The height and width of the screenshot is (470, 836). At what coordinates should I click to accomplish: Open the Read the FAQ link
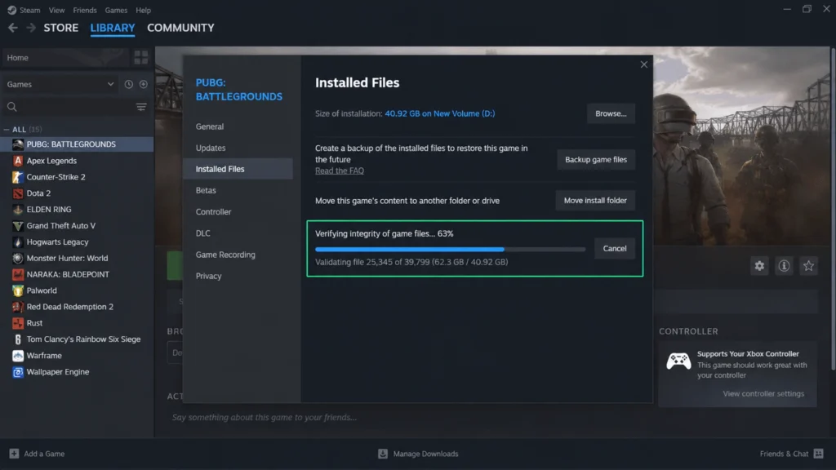tap(339, 171)
